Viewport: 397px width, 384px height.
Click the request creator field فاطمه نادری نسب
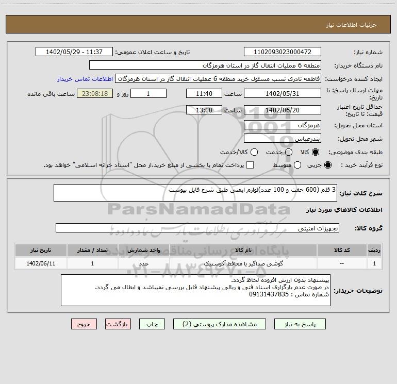point(218,78)
